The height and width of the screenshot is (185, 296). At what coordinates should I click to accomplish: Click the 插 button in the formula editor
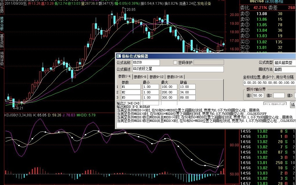click(x=293, y=105)
